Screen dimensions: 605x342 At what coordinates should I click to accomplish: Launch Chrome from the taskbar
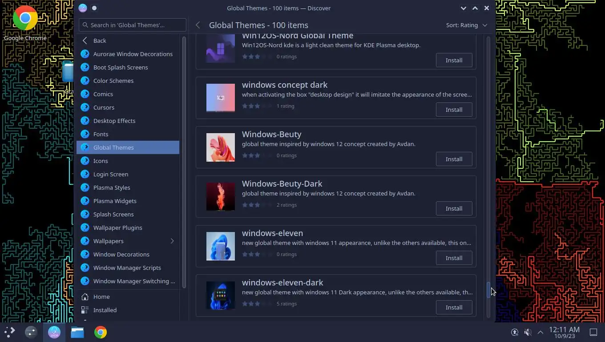pyautogui.click(x=101, y=332)
